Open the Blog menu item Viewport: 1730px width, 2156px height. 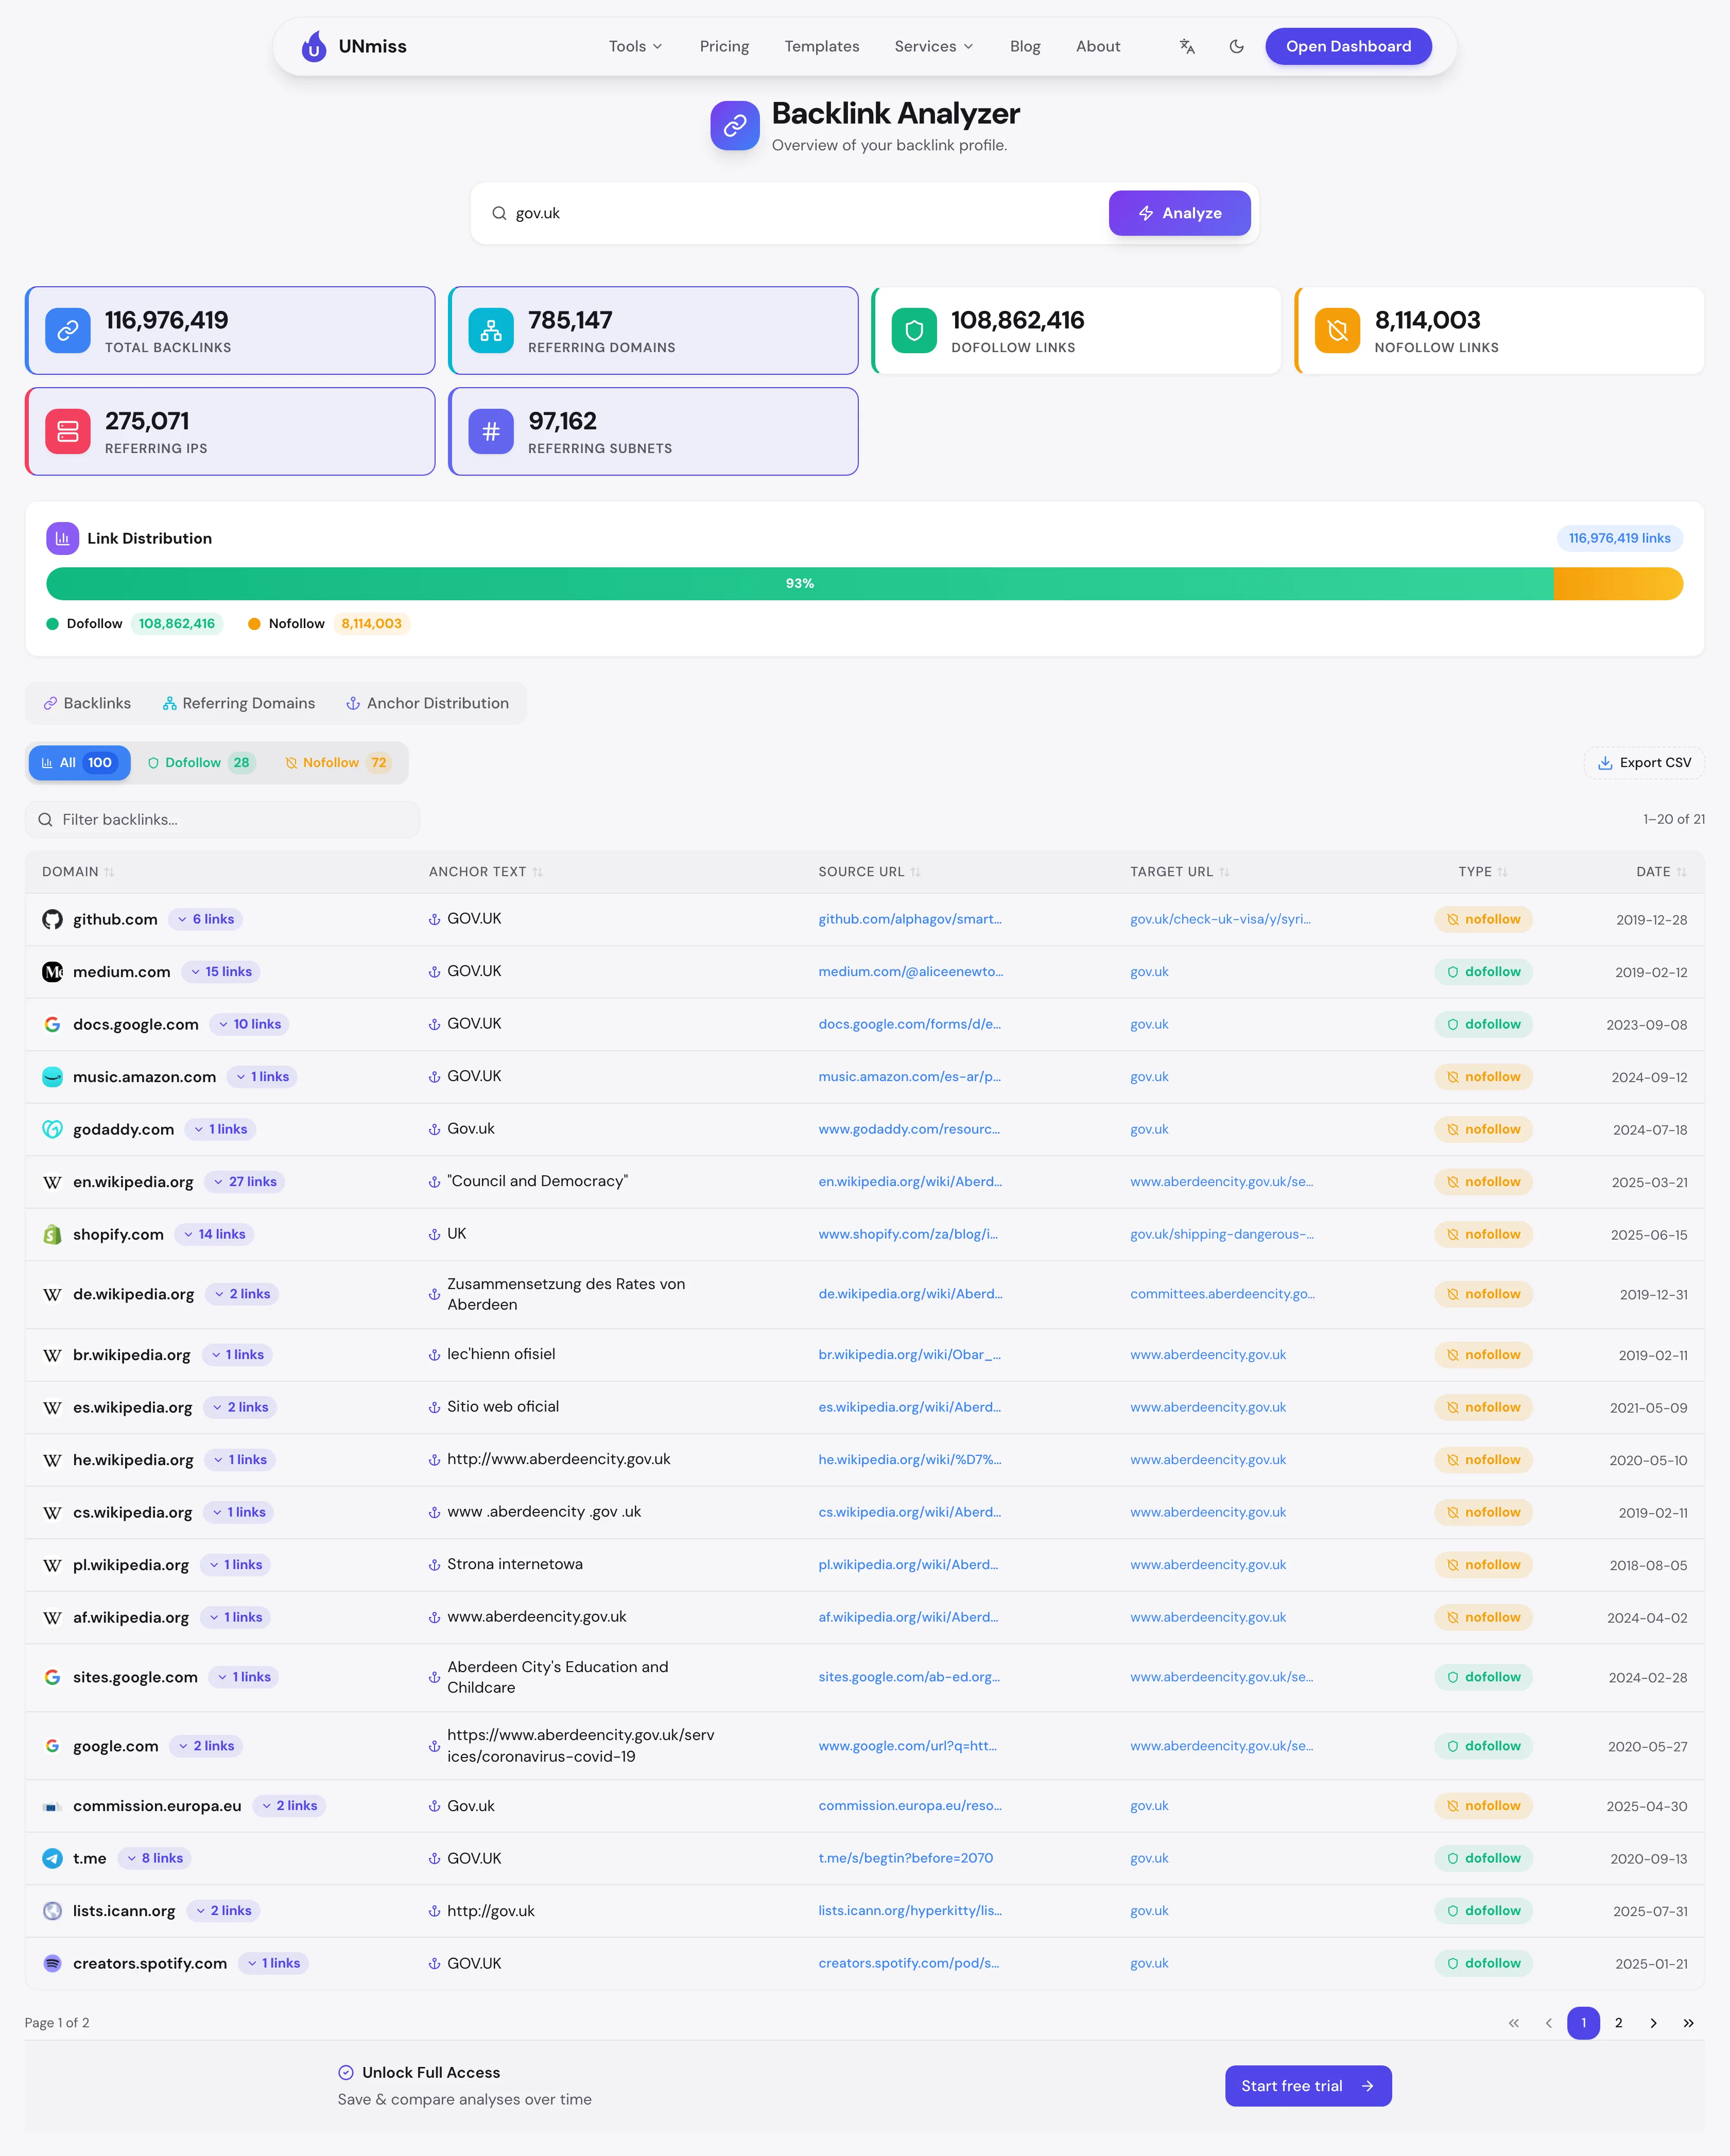click(x=1025, y=46)
